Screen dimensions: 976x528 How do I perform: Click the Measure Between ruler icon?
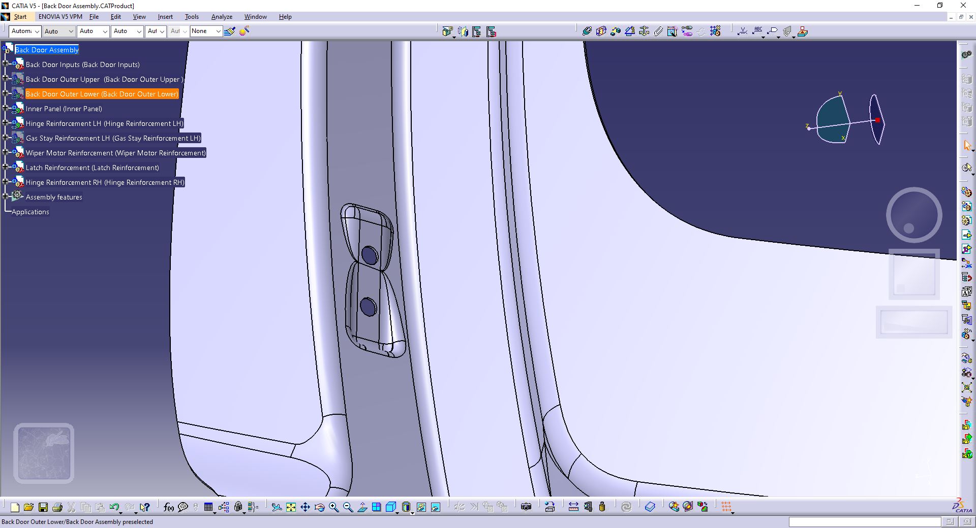573,507
